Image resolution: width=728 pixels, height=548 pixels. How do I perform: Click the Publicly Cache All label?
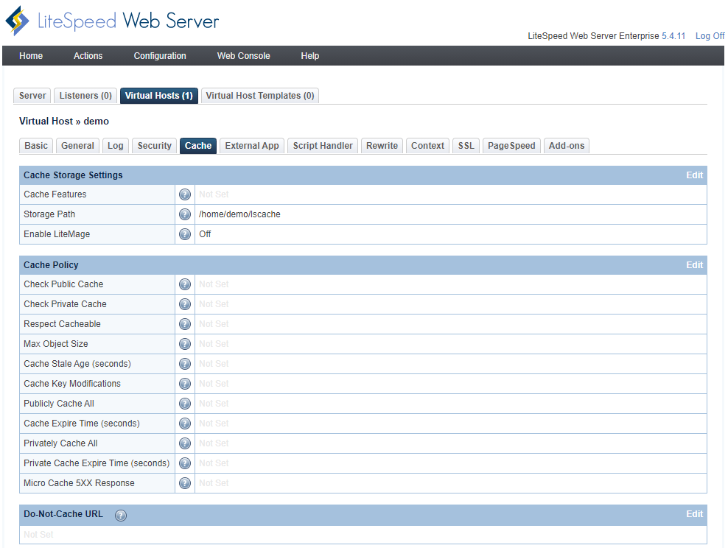click(59, 404)
